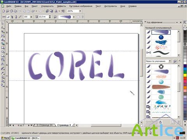This screenshot has height=140, width=187.
Task: Open the Undo history dropdown arrow
Action: (36, 11)
